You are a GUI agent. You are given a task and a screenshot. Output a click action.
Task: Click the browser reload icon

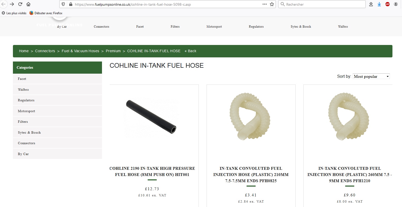(20, 4)
